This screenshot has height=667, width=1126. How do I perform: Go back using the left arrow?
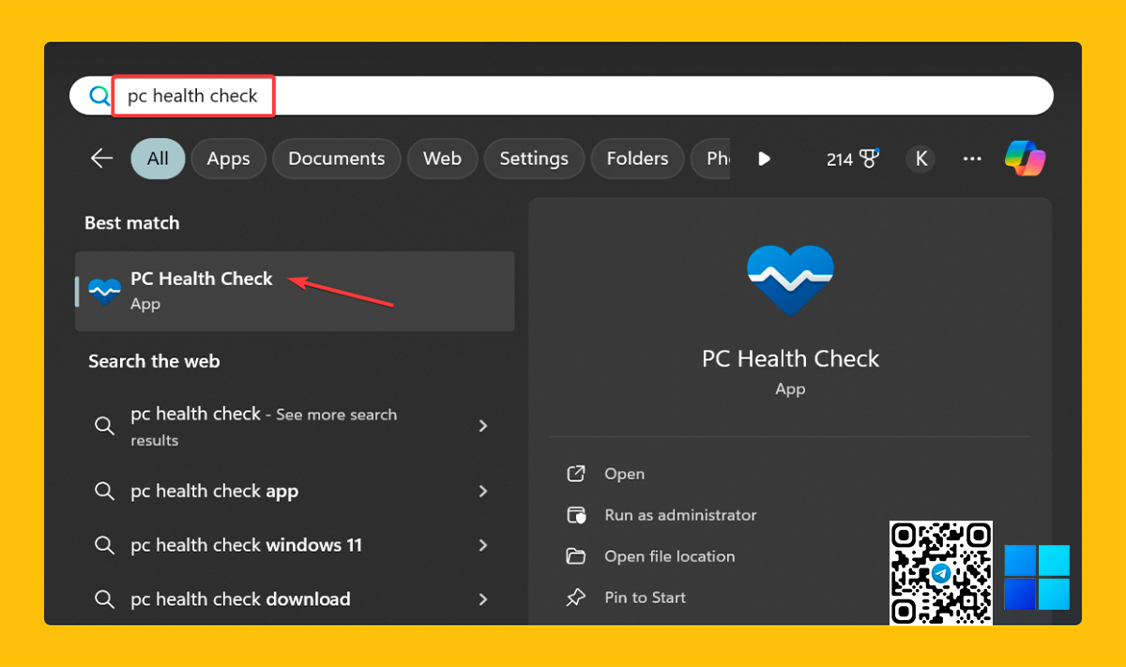pyautogui.click(x=101, y=159)
